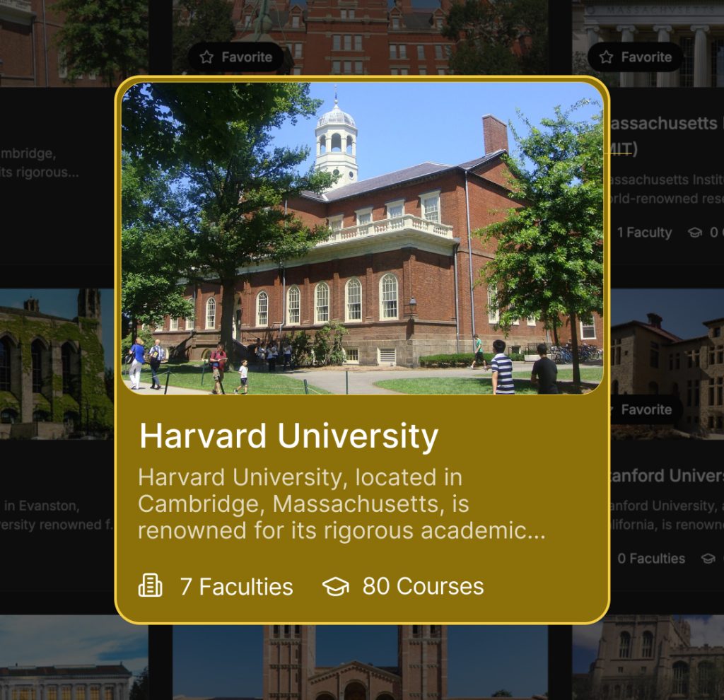Click the "80 Courses" count

pos(423,586)
